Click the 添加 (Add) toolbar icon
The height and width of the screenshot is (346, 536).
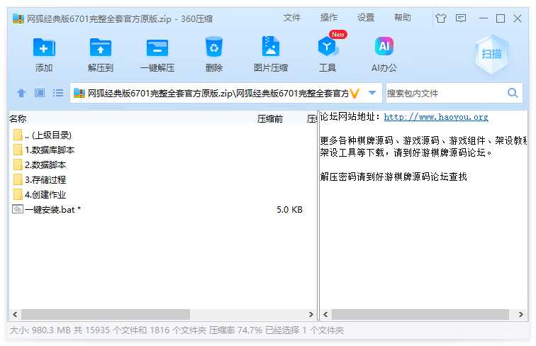[44, 48]
